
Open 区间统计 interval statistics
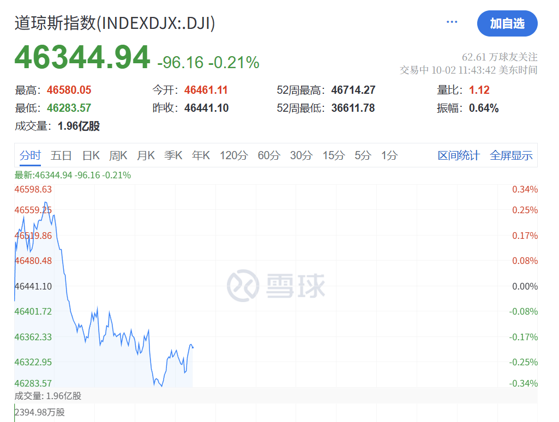point(459,155)
